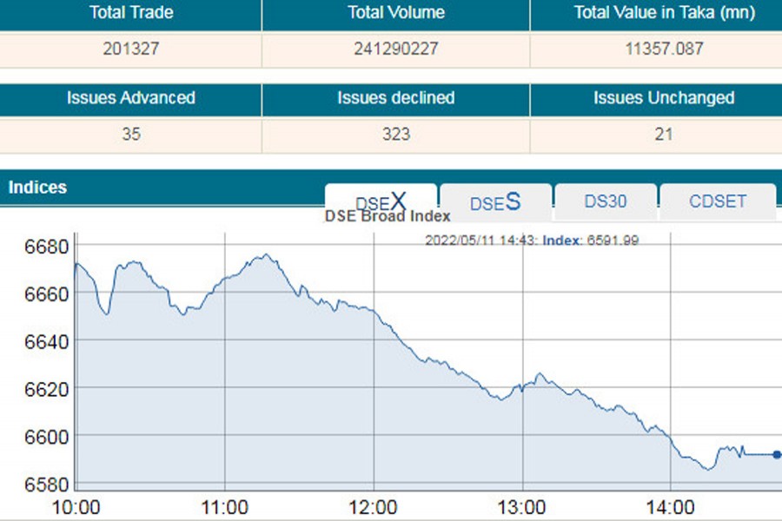Open the DSES index tab

495,202
